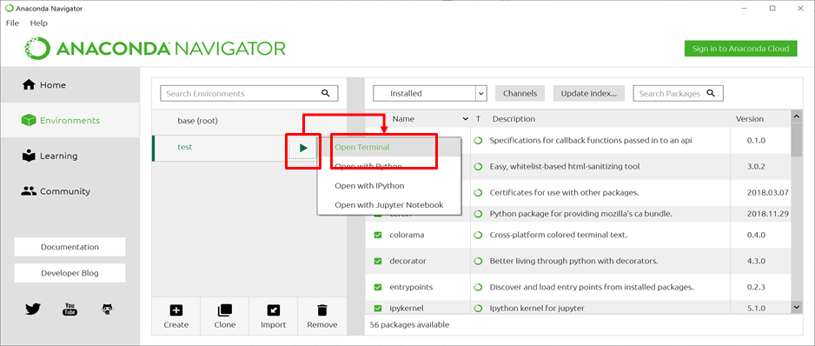815x346 pixels.
Task: Focus the Search Packages input field
Action: point(678,94)
